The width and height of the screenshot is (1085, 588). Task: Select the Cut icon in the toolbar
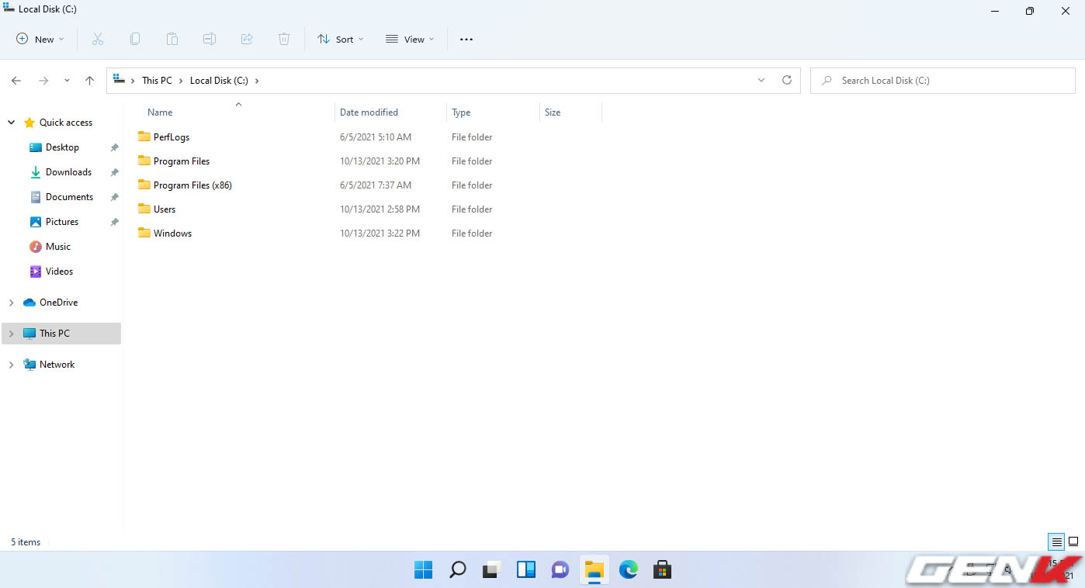click(97, 38)
